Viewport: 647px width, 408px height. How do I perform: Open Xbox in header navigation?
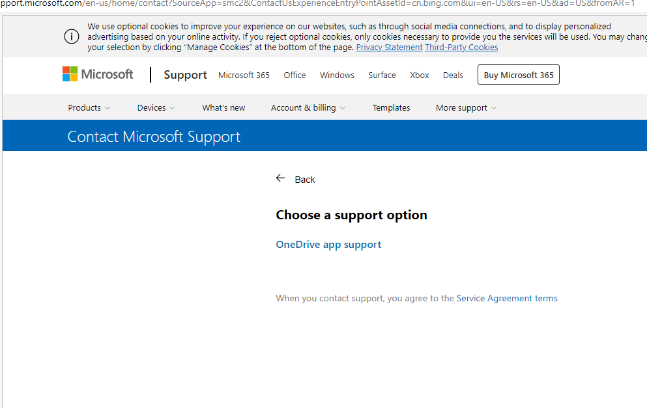tap(419, 75)
